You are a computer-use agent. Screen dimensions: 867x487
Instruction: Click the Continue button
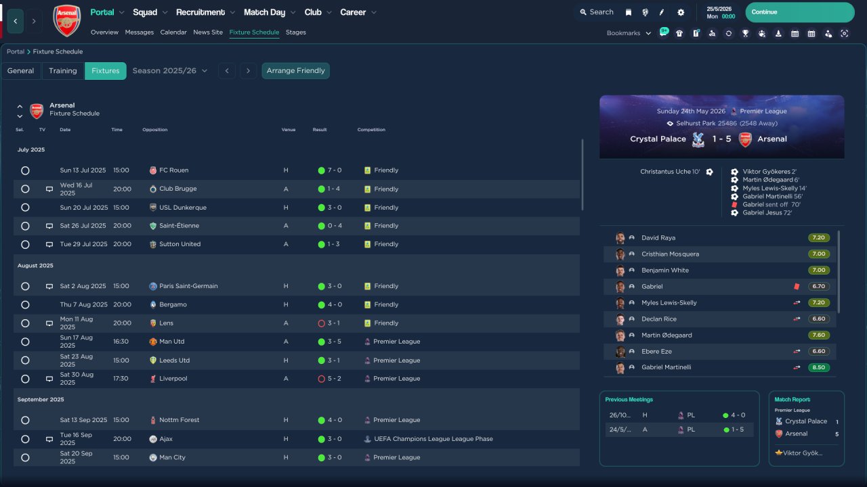coord(800,12)
